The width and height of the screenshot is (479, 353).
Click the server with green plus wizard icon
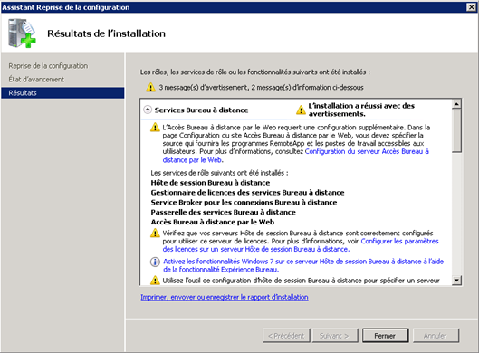tap(22, 33)
